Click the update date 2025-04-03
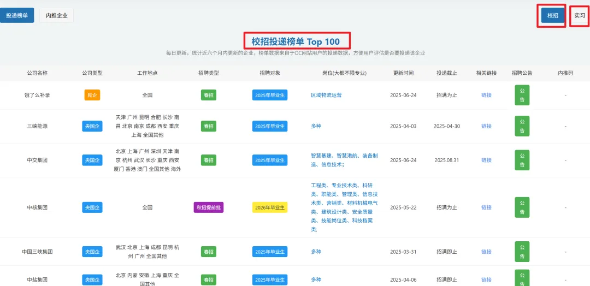This screenshot has height=286, width=590. (x=403, y=126)
